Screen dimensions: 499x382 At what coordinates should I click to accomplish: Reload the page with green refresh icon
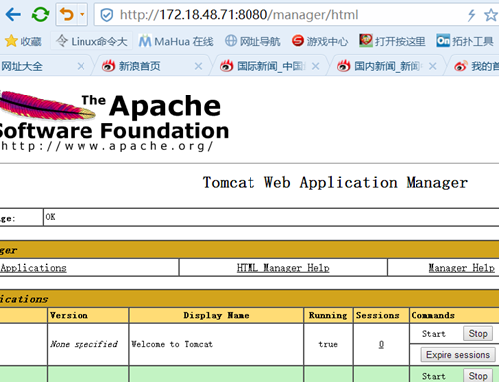point(40,15)
